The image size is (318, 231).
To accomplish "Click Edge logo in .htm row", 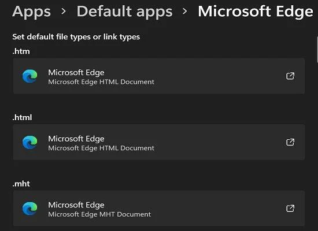I will pyautogui.click(x=30, y=76).
